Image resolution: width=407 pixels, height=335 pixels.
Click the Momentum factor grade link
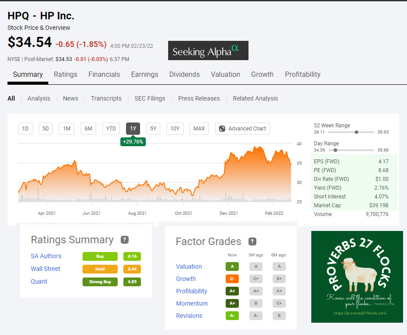pyautogui.click(x=192, y=303)
